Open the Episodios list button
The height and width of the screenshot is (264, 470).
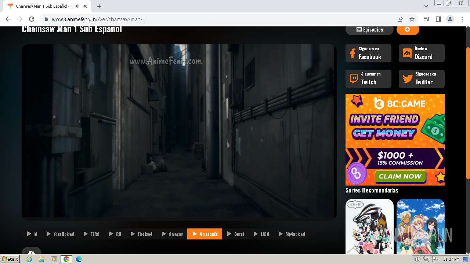pyautogui.click(x=369, y=30)
